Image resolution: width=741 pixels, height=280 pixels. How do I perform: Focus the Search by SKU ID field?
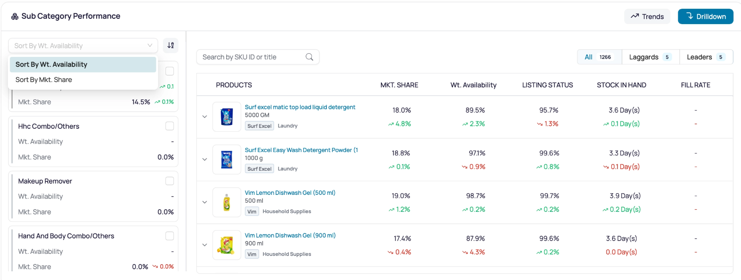tap(258, 57)
